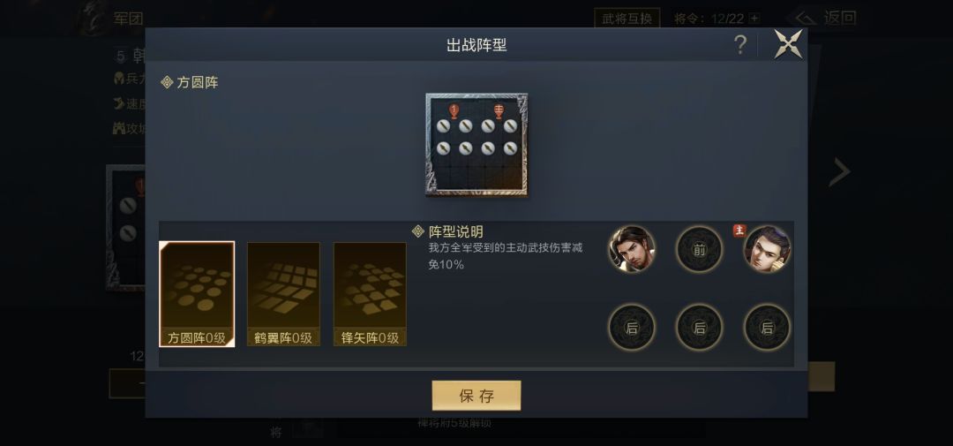The height and width of the screenshot is (446, 953).
Task: Choose the right 后 rear slot
Action: pos(768,328)
